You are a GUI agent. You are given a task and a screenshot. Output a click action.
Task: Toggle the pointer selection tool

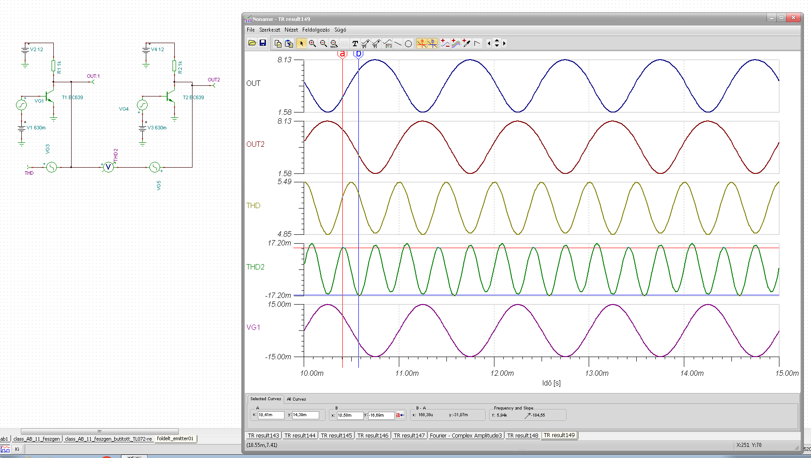pyautogui.click(x=301, y=43)
